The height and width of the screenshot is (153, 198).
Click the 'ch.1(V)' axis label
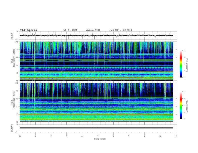click(x=12, y=35)
